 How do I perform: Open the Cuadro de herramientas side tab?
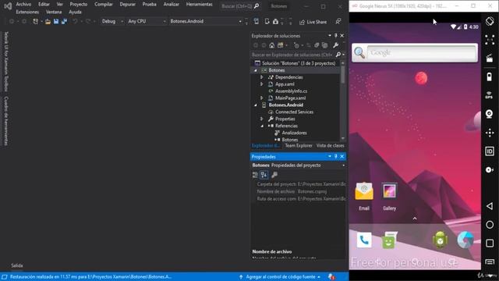pos(6,121)
